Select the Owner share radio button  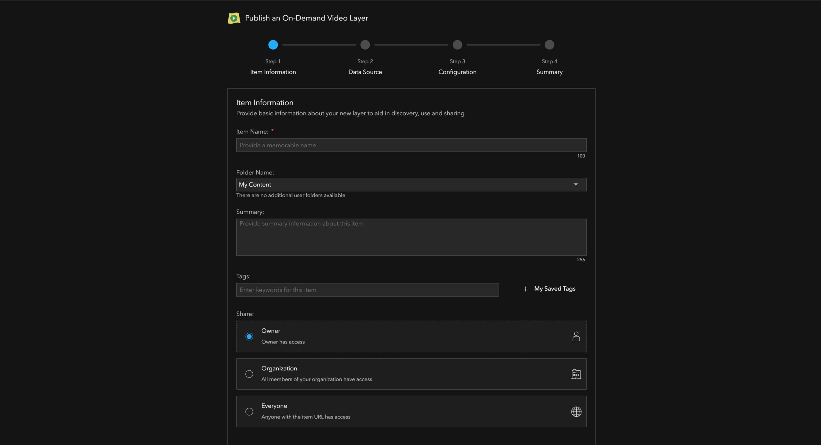pyautogui.click(x=249, y=336)
